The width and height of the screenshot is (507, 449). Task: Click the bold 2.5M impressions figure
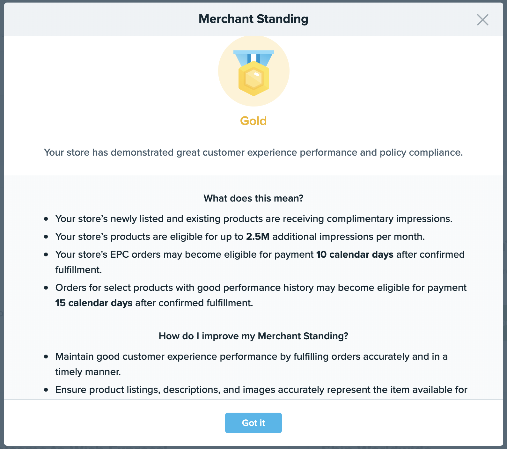pos(258,237)
